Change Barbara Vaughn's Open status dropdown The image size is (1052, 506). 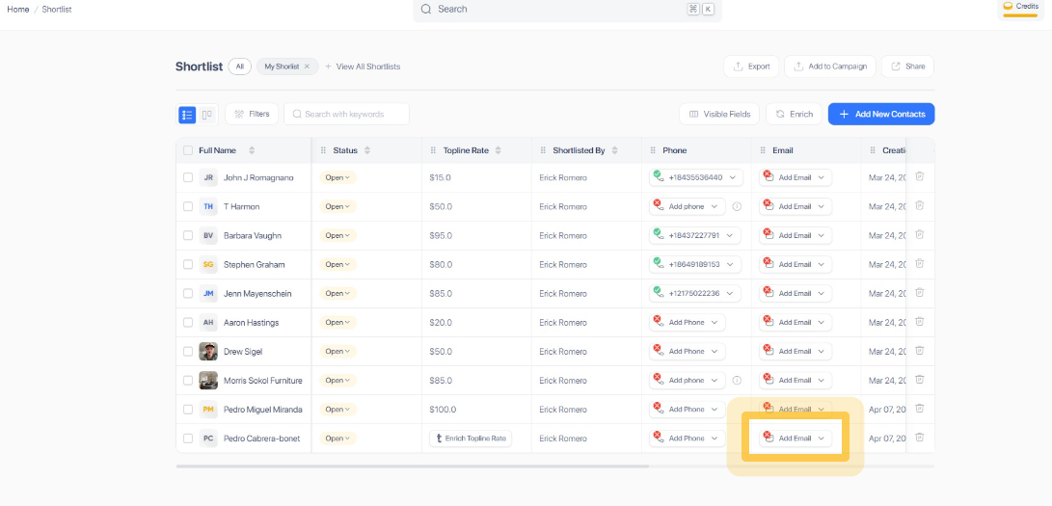tap(338, 235)
